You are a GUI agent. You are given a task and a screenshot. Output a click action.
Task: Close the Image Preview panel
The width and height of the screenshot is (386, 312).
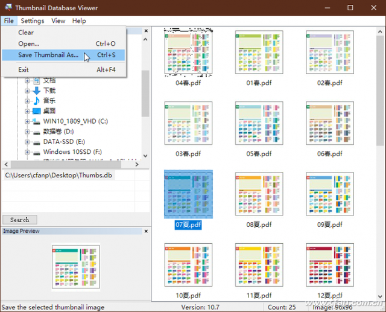(146, 231)
